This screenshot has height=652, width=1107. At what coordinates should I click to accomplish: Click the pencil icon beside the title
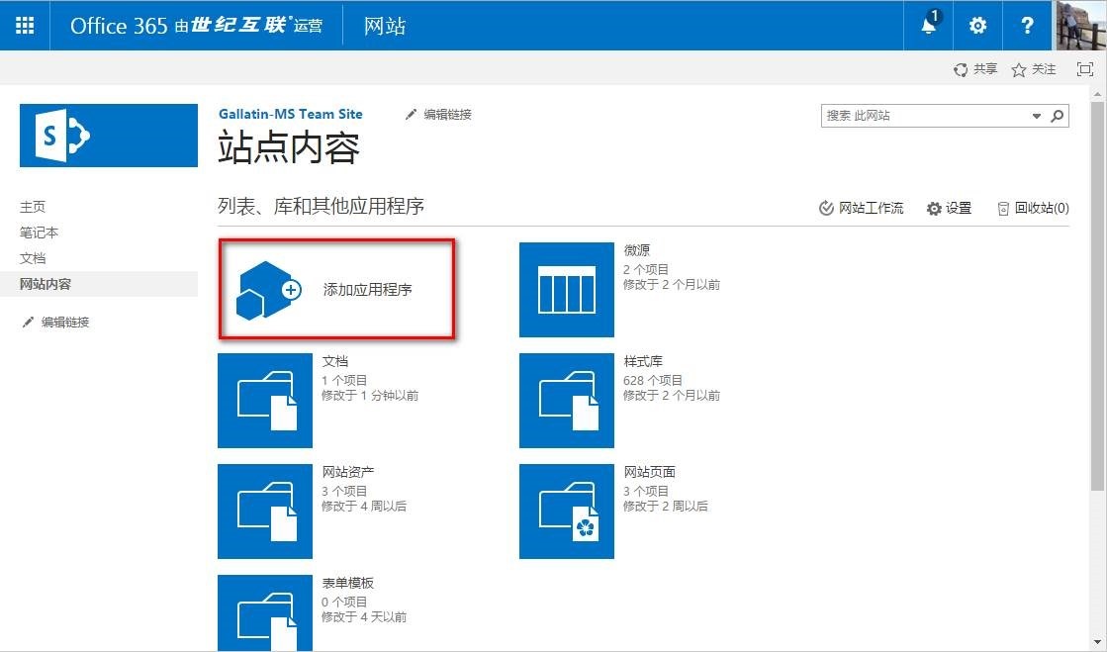[x=411, y=115]
